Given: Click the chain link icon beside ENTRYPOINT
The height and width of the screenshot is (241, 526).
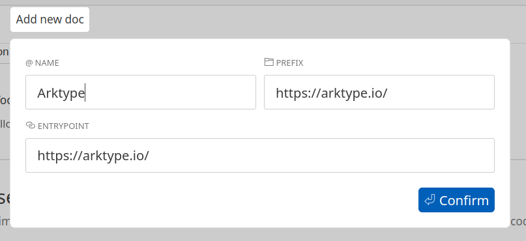Looking at the screenshot, I should tap(31, 125).
